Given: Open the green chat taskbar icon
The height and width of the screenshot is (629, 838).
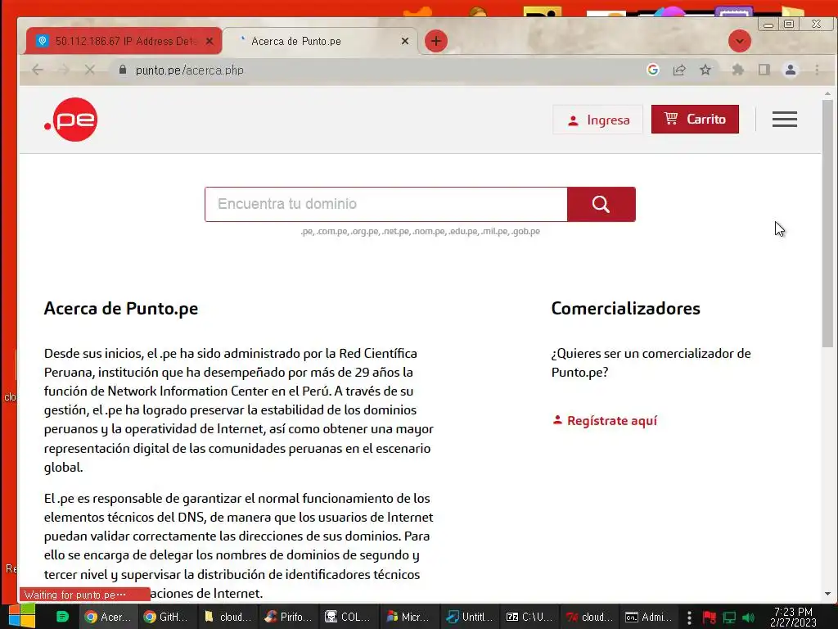Looking at the screenshot, I should [x=62, y=617].
